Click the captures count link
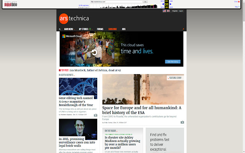 point(83,5)
